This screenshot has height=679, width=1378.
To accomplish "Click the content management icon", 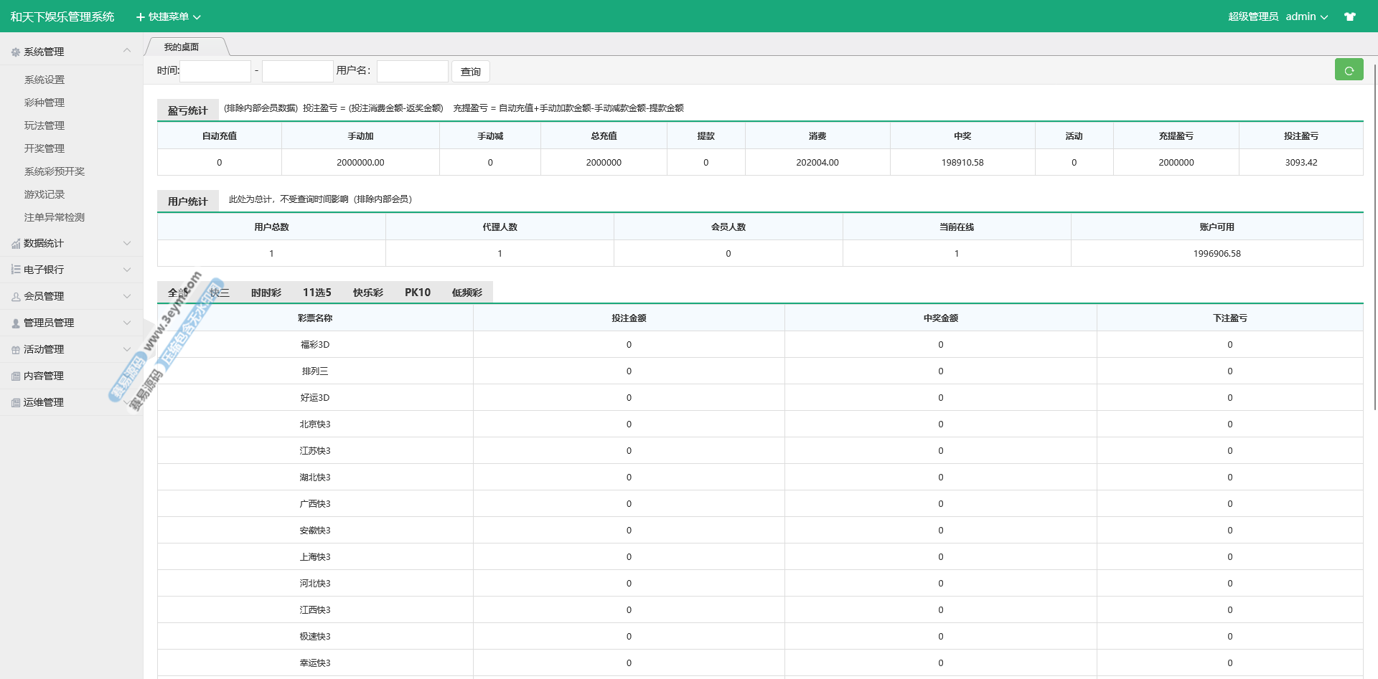I will pyautogui.click(x=16, y=376).
